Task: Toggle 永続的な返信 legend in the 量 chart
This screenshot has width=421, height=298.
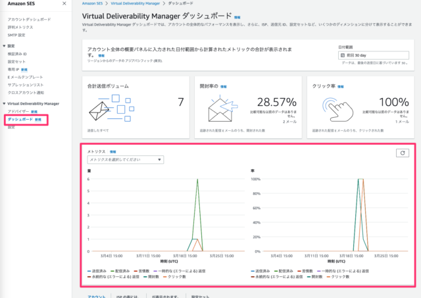Action: click(x=113, y=276)
